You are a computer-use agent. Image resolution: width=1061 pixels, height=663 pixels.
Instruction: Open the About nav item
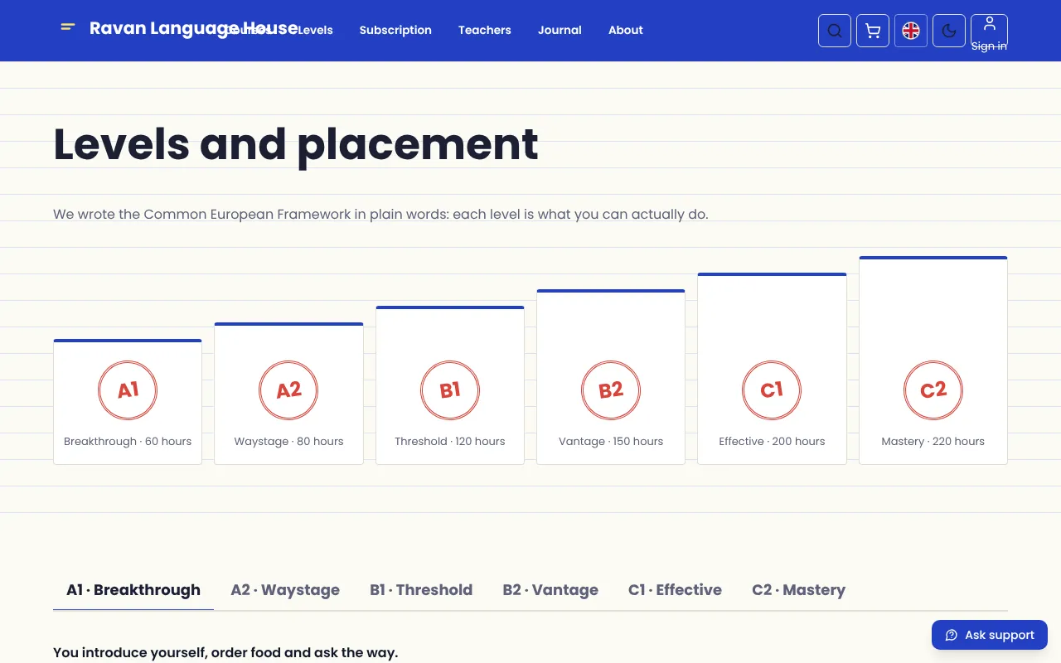626,30
